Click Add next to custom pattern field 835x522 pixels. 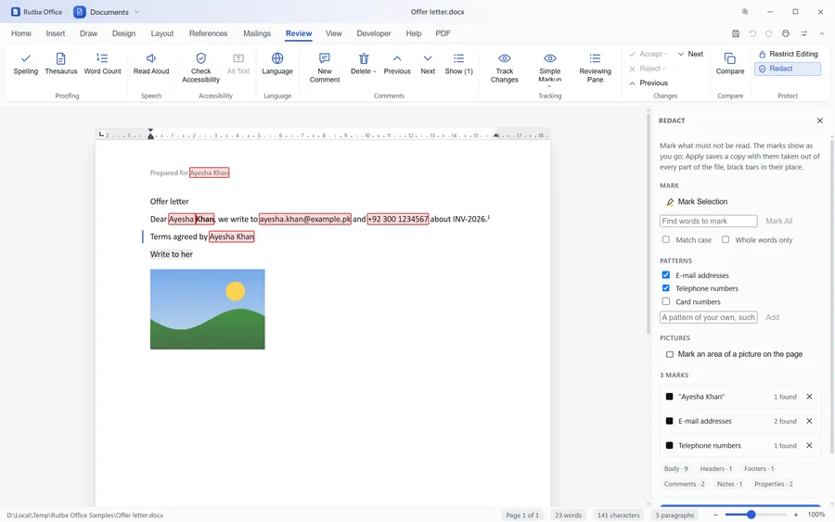[772, 317]
